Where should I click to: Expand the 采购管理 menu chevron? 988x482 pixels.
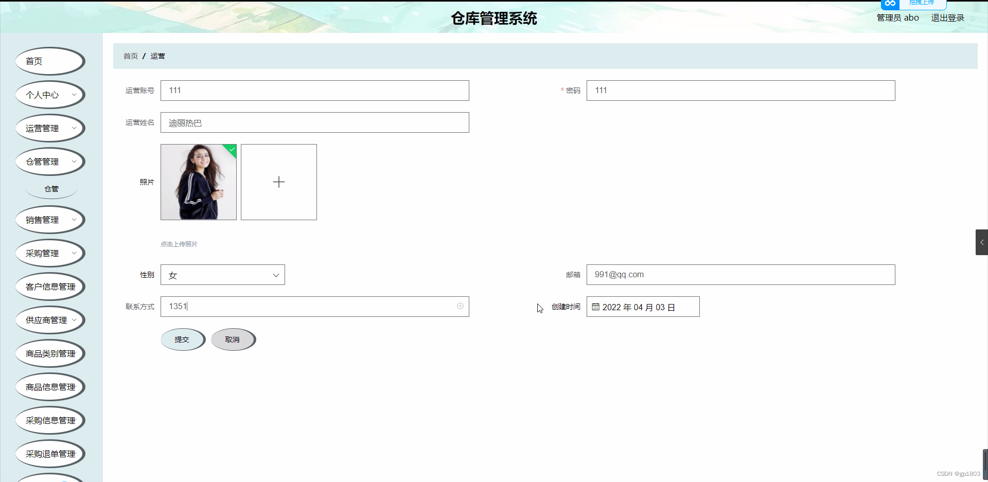(x=74, y=253)
